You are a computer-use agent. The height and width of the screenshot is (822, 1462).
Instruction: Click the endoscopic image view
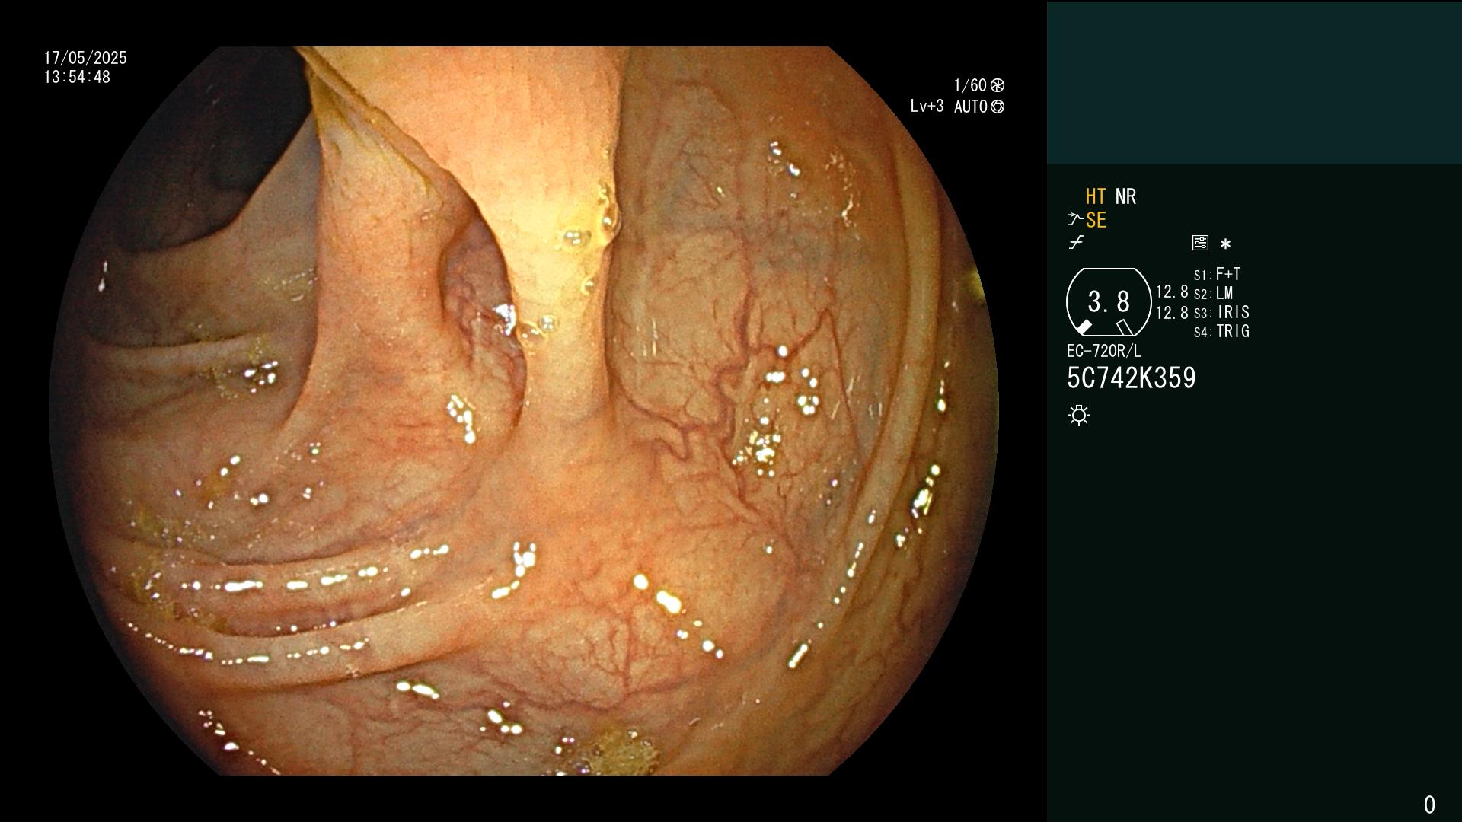pos(524,411)
